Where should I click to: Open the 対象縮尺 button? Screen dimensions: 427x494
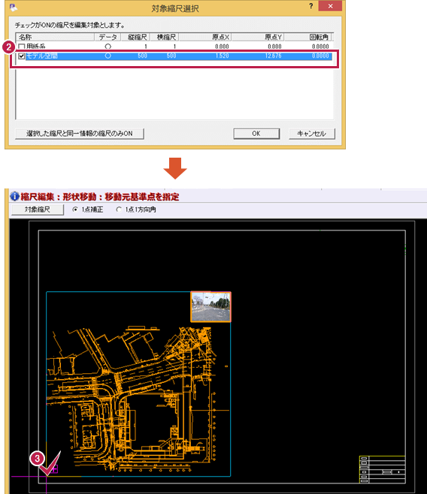point(38,209)
